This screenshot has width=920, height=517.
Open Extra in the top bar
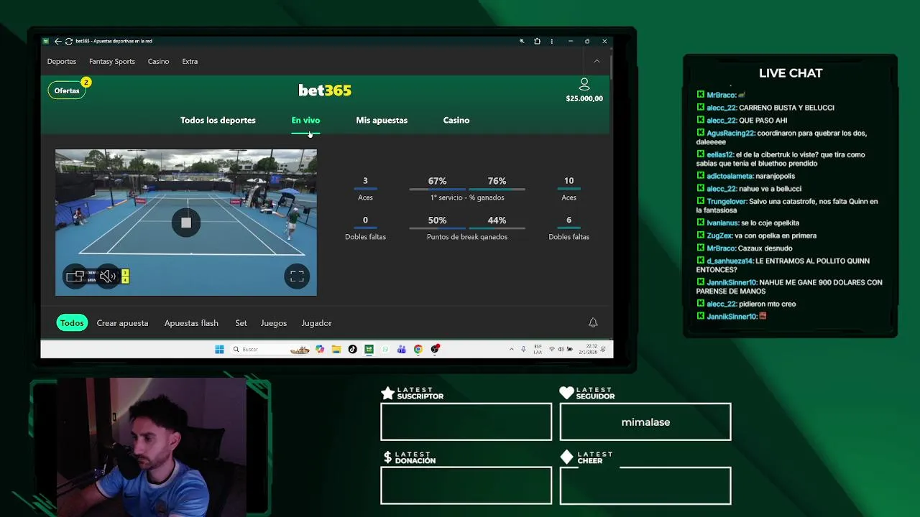coord(190,61)
